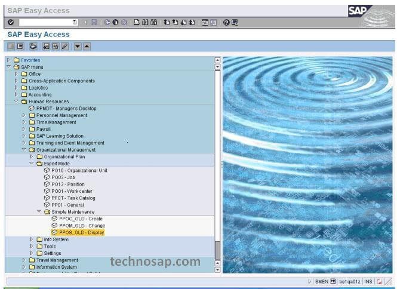Expand the Accounting folder
Viewport: 397px width, 289px height.
pyautogui.click(x=16, y=94)
